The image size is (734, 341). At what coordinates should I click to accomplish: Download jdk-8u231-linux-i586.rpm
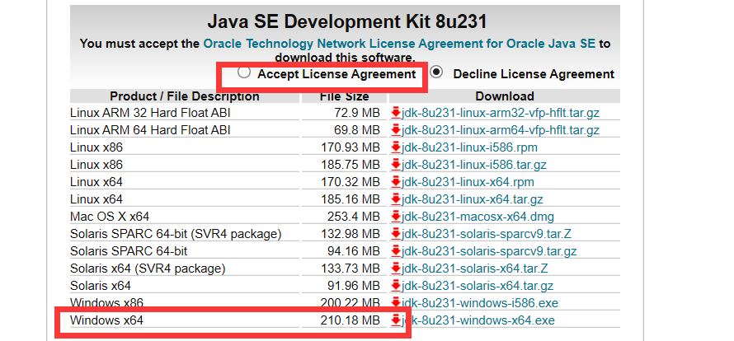coord(469,147)
